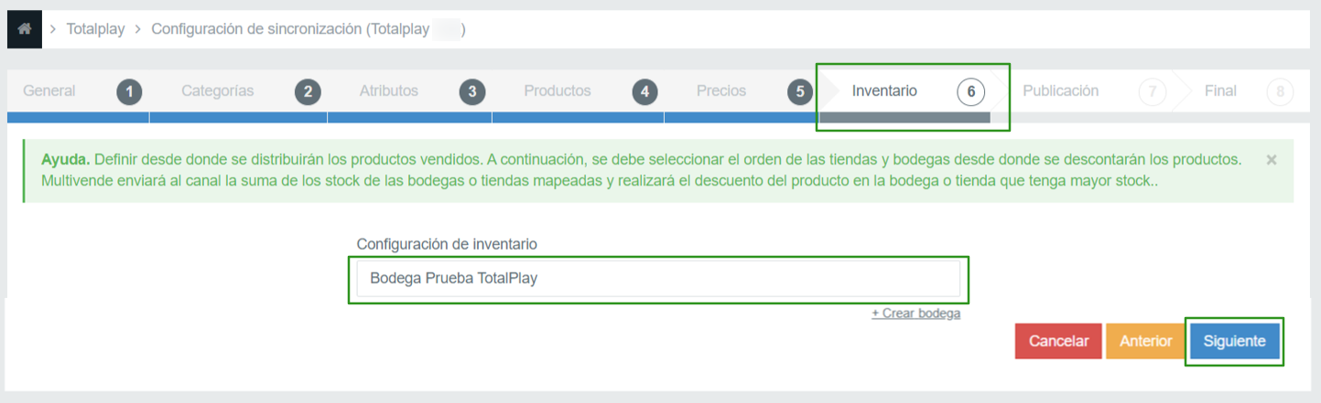The height and width of the screenshot is (403, 1321).
Task: Select step number 1 circle
Action: tap(129, 91)
